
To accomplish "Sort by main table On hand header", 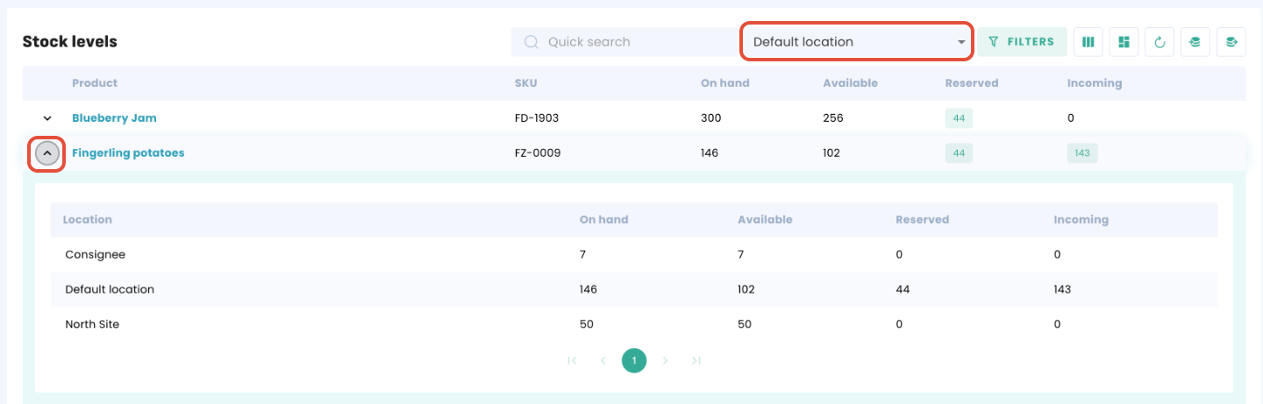I will click(x=725, y=83).
